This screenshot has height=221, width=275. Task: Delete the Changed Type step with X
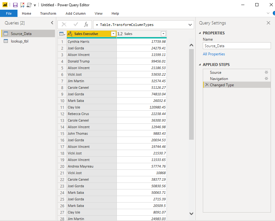point(207,85)
